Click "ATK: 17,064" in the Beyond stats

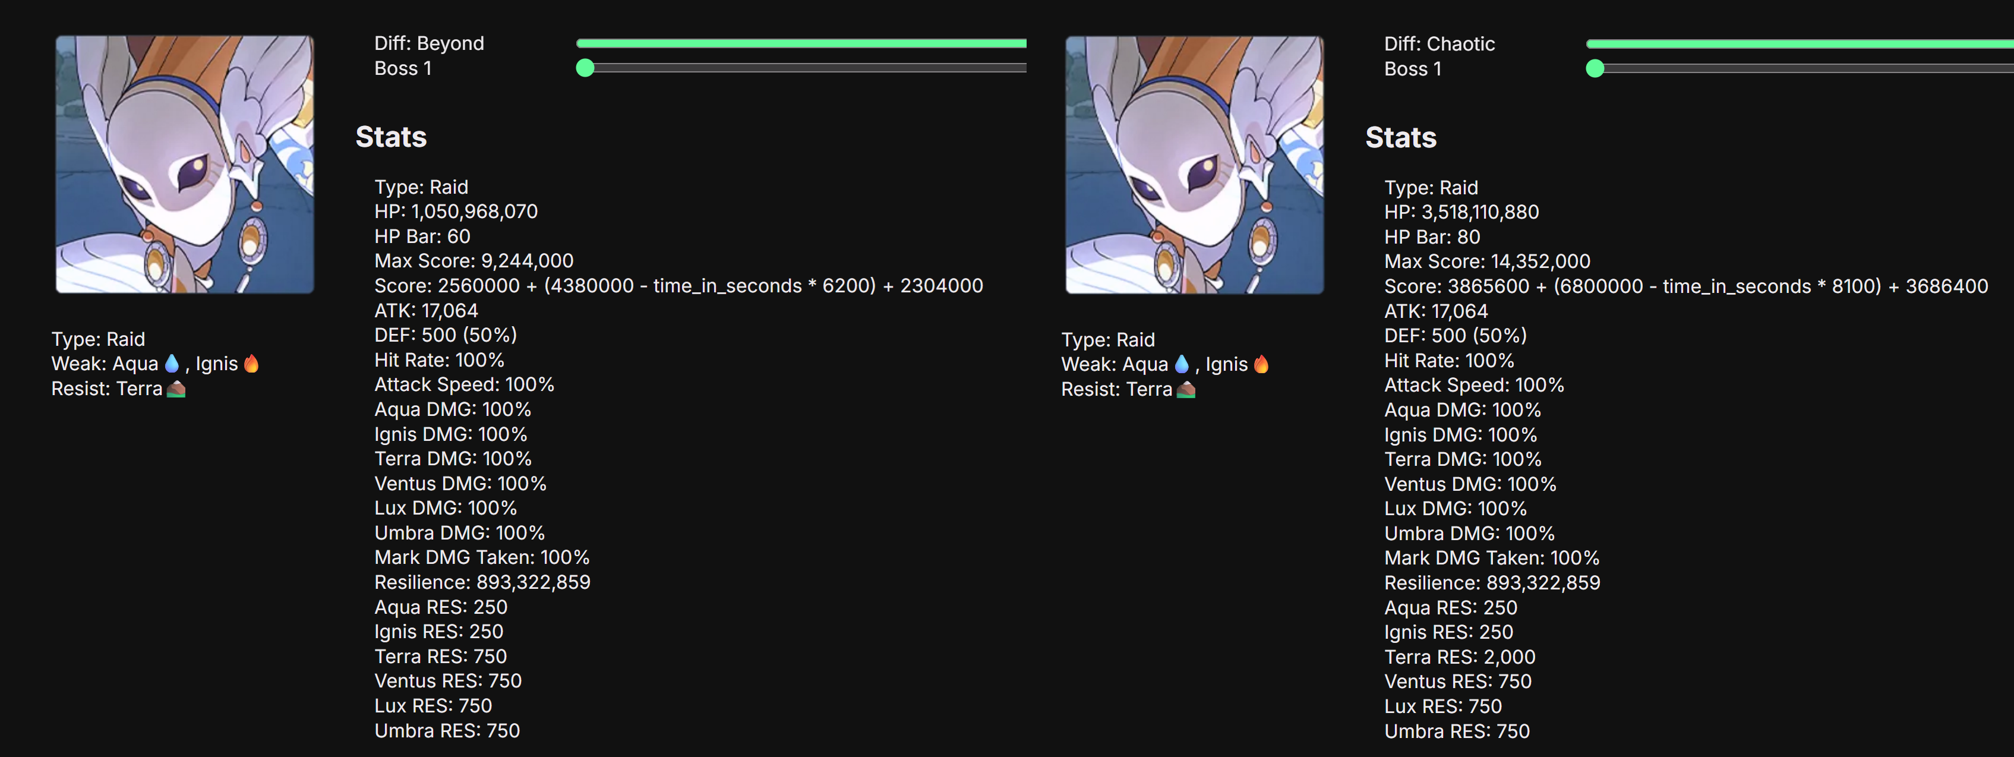pyautogui.click(x=426, y=310)
